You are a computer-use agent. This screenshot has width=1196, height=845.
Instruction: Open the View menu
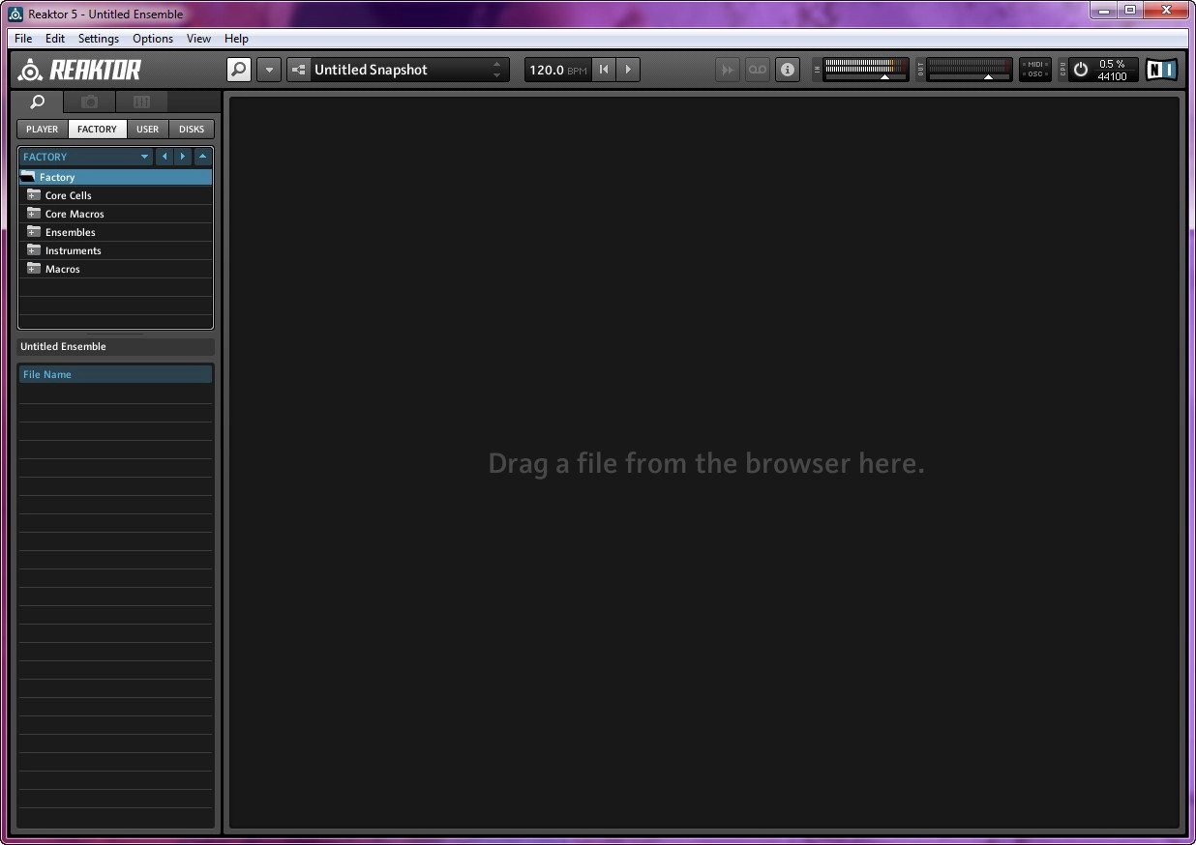198,39
